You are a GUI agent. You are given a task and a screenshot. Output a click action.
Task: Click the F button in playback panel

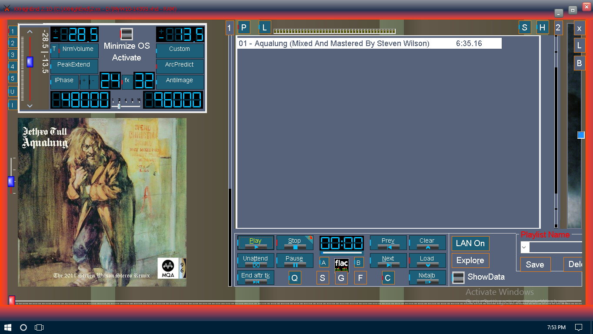point(360,278)
